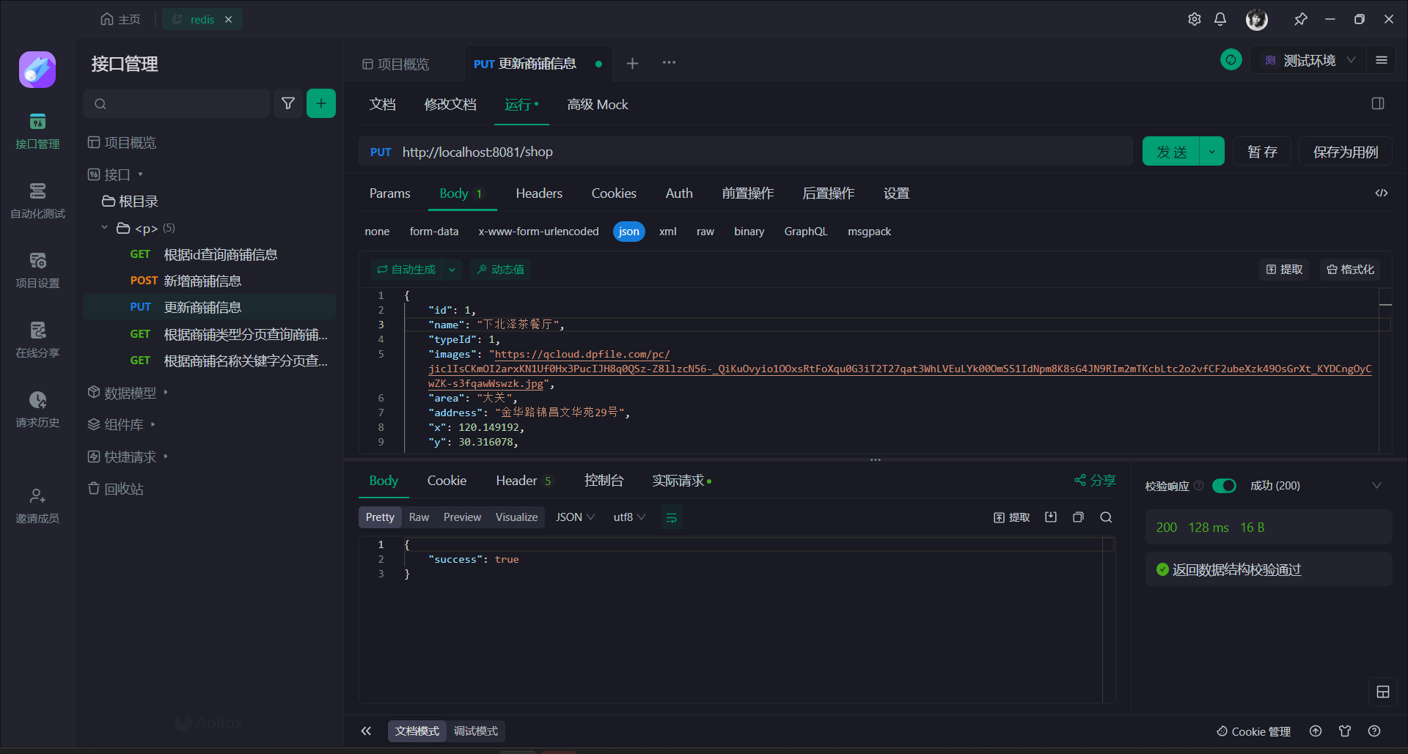Toggle the 校验响应 switch

[x=1224, y=486]
